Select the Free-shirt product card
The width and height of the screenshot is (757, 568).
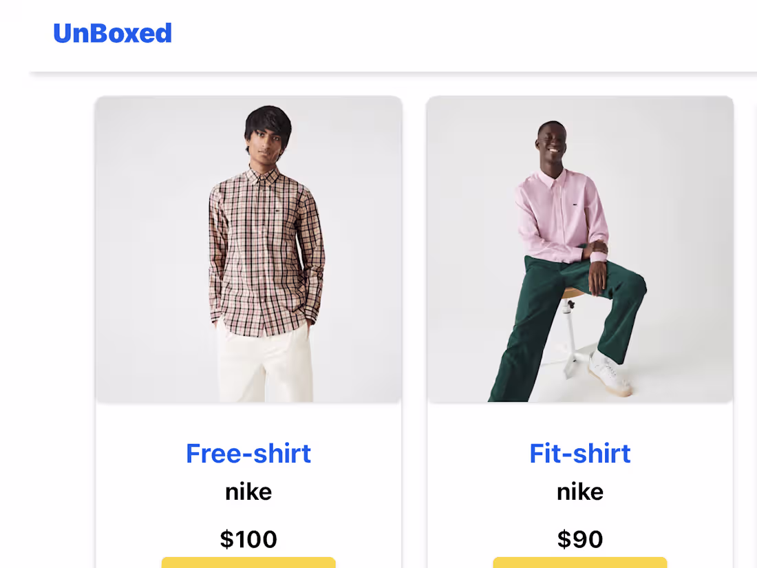[248, 330]
